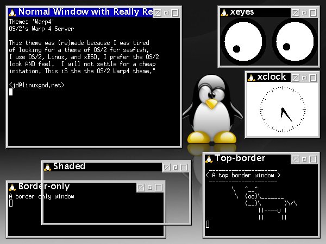
Task: Click the slashed-box button on Normal Window titlebar
Action: [x=158, y=13]
